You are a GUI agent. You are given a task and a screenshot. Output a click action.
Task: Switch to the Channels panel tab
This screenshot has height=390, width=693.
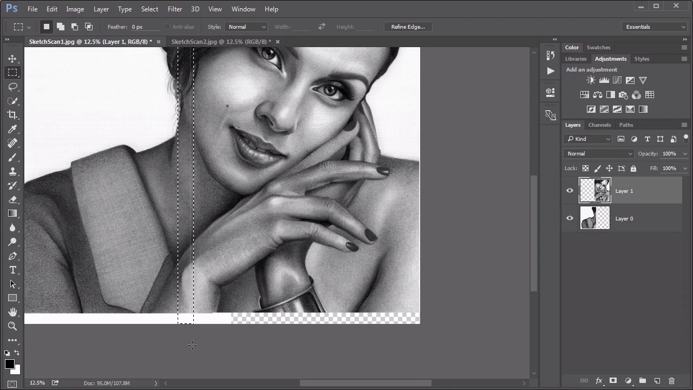coord(599,125)
